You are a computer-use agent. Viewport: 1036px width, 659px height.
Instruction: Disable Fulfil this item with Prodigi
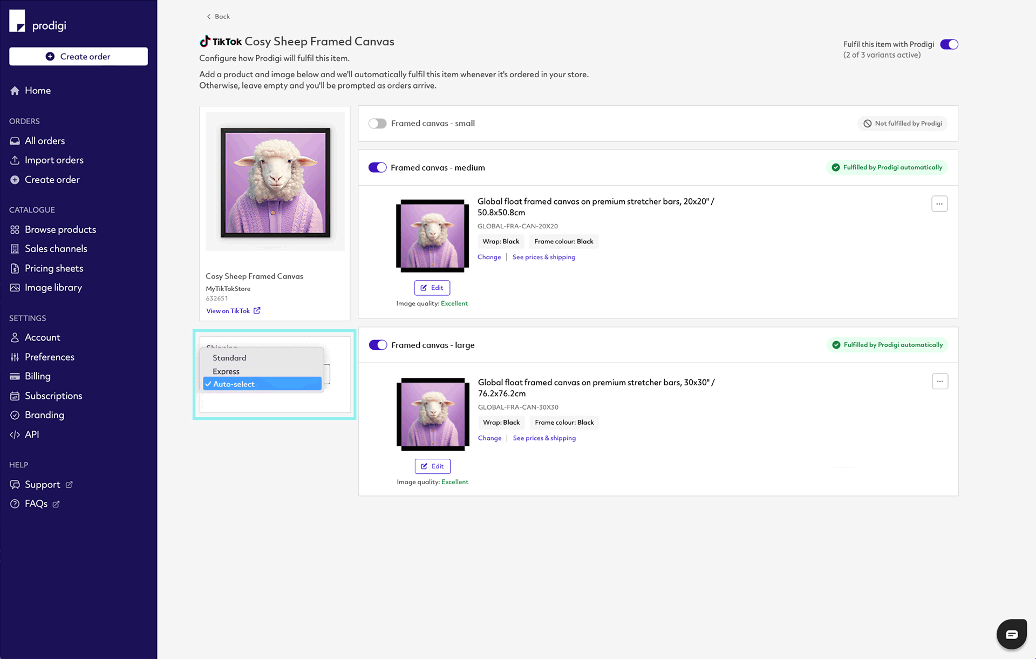click(x=949, y=44)
